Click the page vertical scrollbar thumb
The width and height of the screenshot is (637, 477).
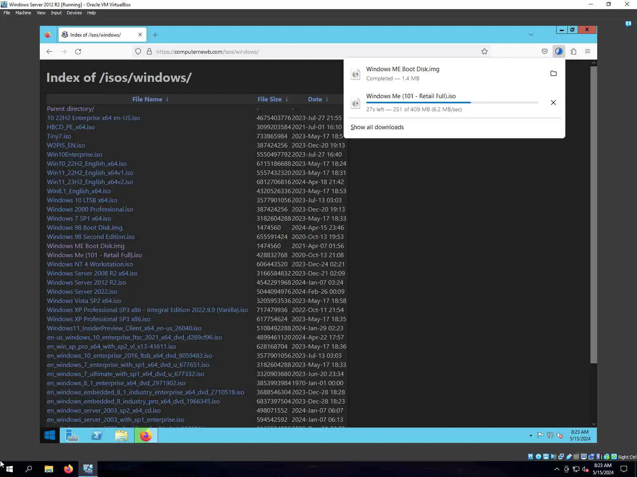(594, 215)
